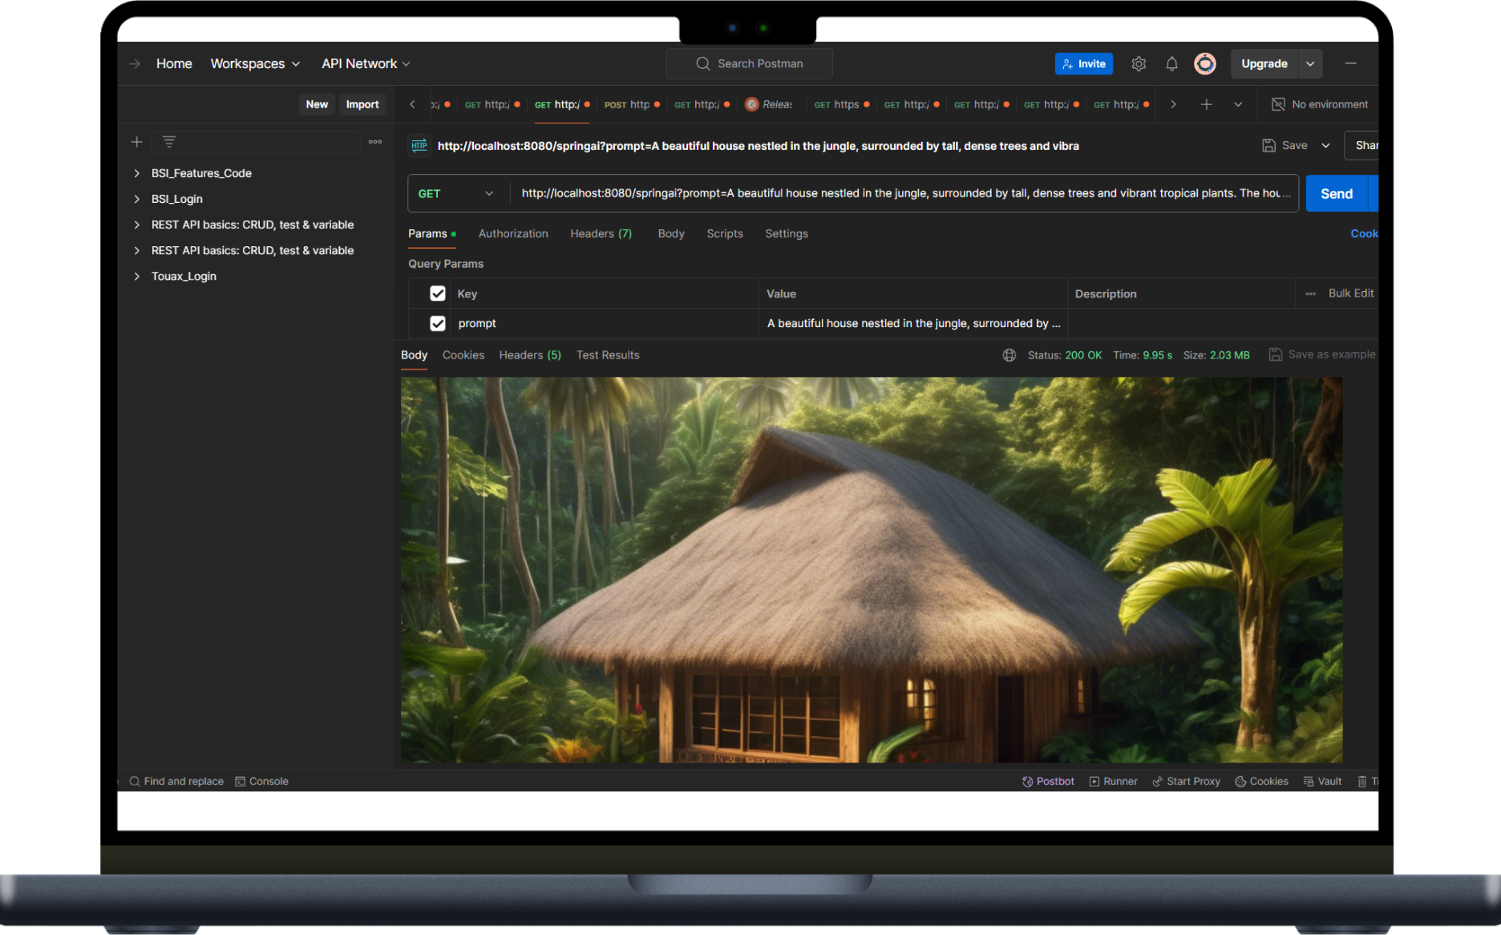Click the Trash icon in status bar

click(x=1362, y=781)
